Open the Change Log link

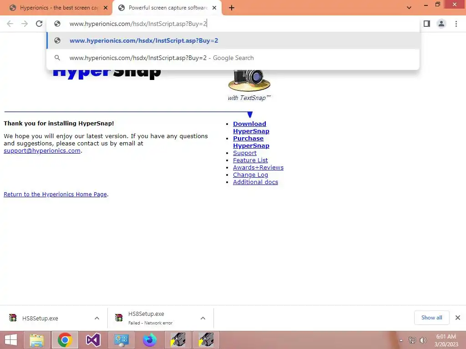coord(250,175)
